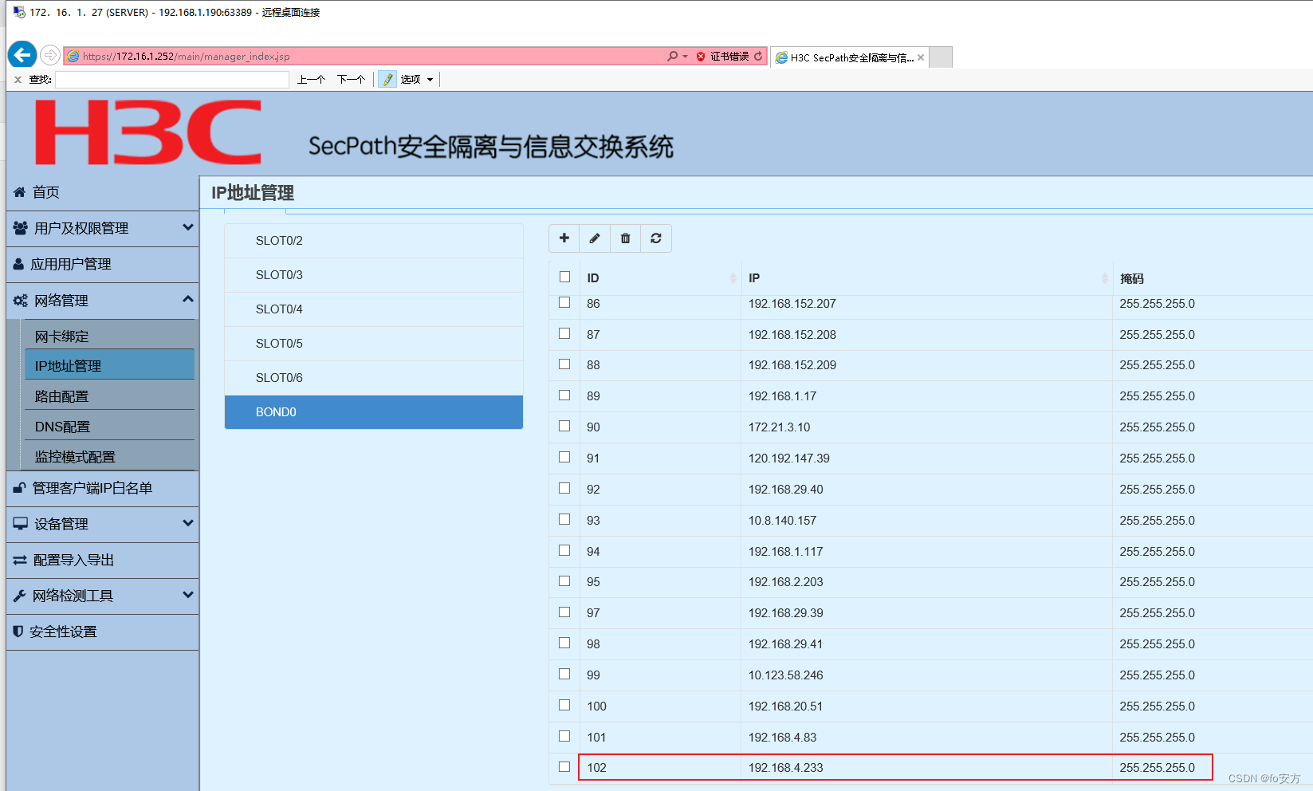The width and height of the screenshot is (1313, 791).
Task: Click the IP cell 10.123.58.246
Action: 786,675
